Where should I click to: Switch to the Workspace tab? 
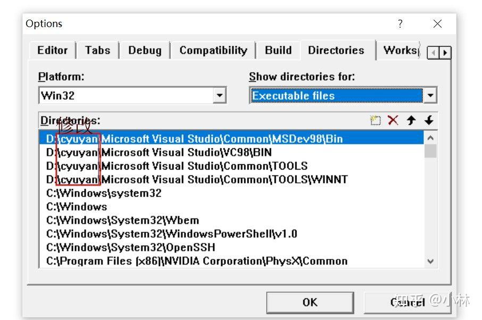(x=400, y=50)
